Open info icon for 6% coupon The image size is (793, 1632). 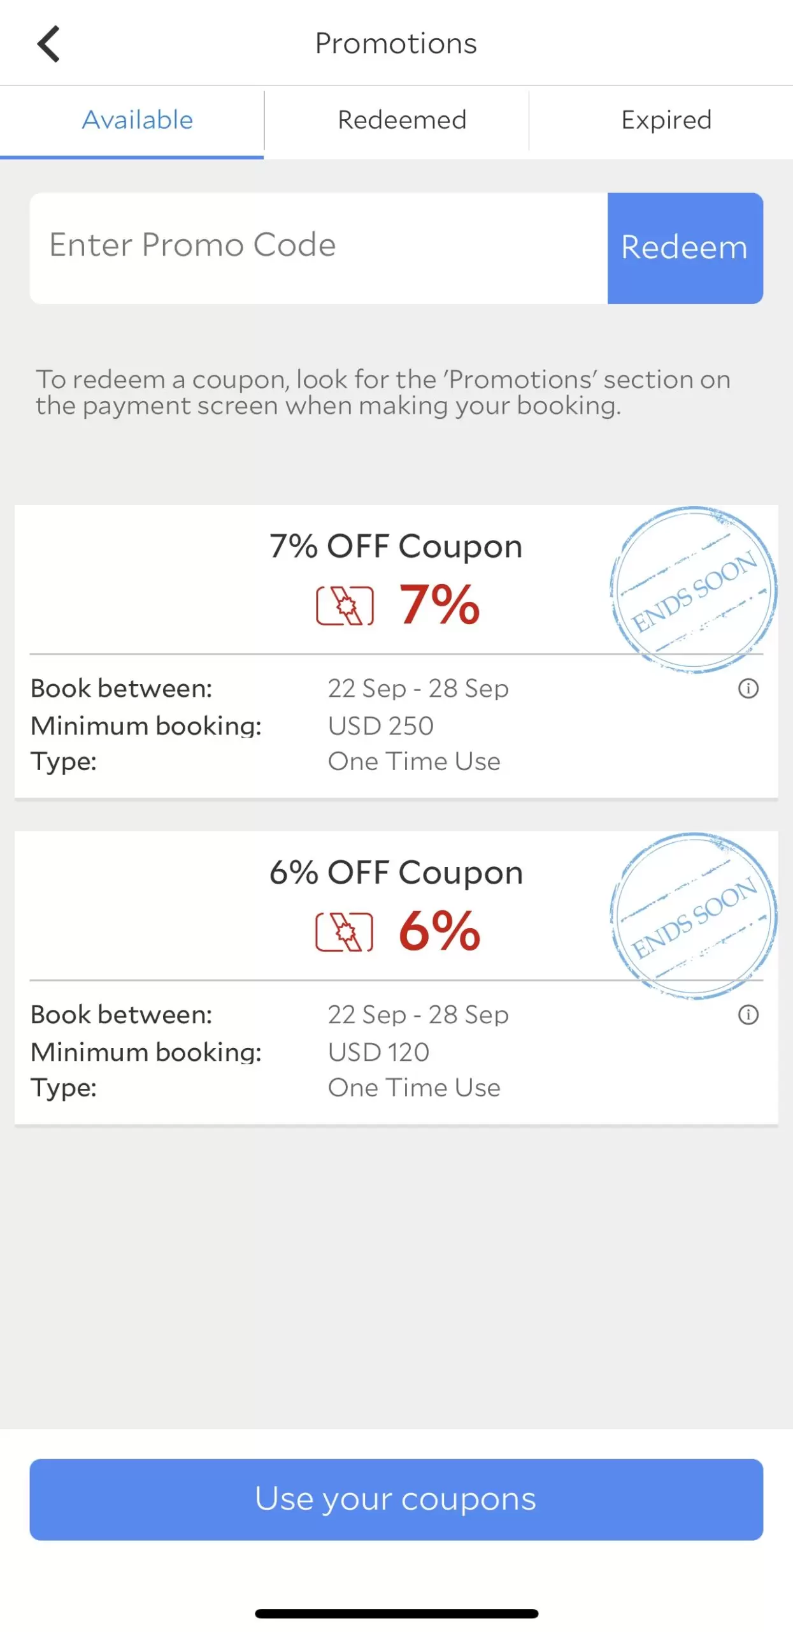coord(748,1014)
